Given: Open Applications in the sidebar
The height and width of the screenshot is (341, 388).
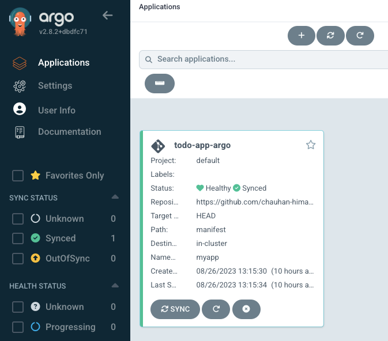Looking at the screenshot, I should (63, 63).
